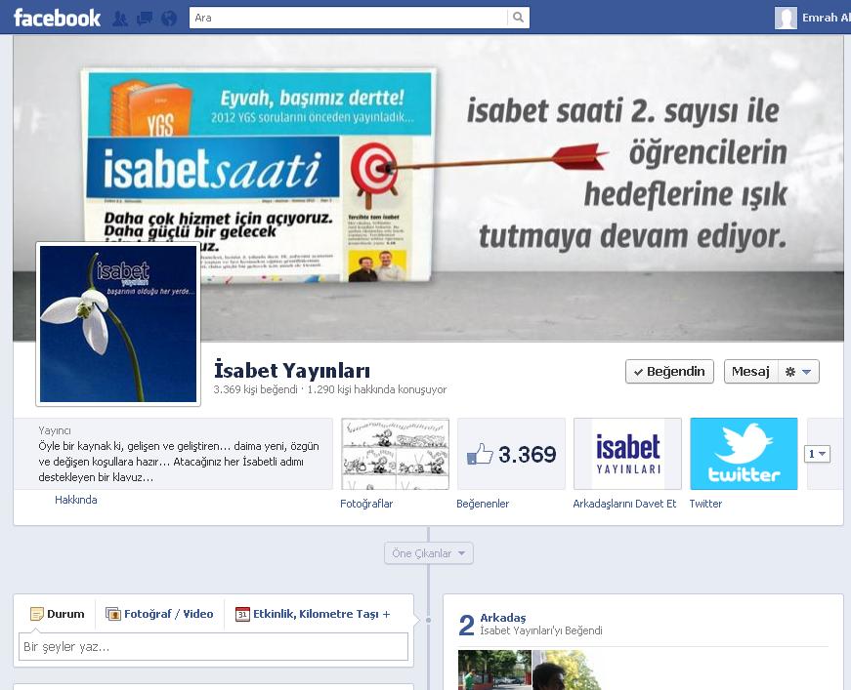Image resolution: width=851 pixels, height=690 pixels.
Task: Click the timeline dot marker
Action: pyautogui.click(x=428, y=620)
